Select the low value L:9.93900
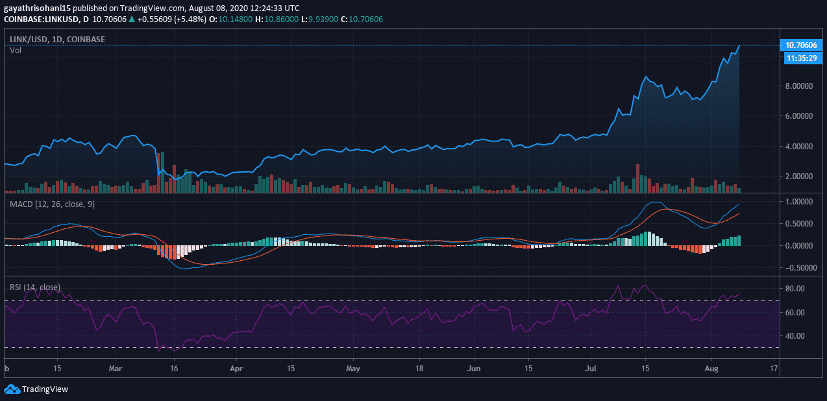Screen dimensions: 827x401 pyautogui.click(x=320, y=19)
